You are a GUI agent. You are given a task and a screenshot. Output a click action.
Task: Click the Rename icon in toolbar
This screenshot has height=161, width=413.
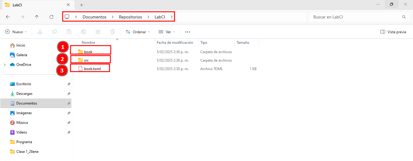pyautogui.click(x=84, y=32)
